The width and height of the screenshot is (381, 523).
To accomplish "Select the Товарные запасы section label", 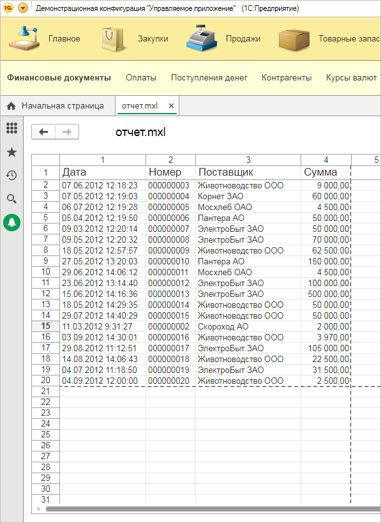I will tap(349, 39).
